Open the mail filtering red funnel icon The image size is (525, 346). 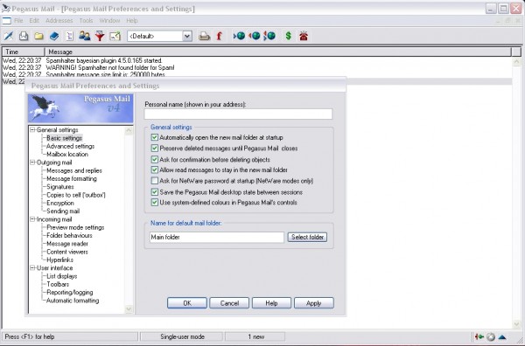click(100, 36)
